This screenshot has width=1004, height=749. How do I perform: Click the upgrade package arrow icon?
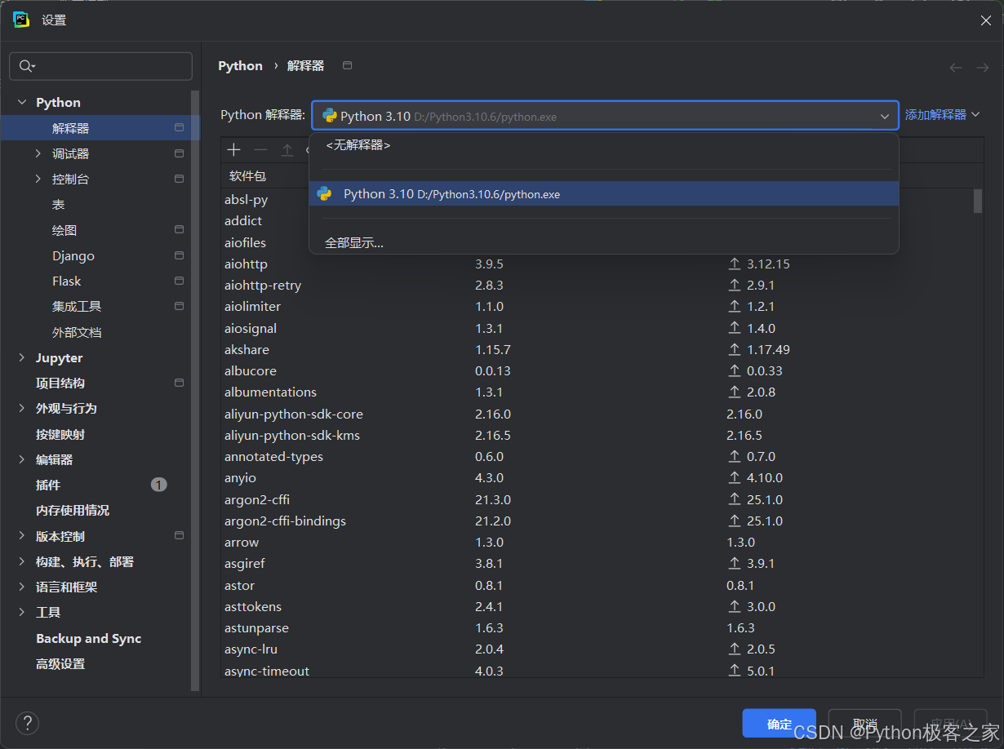pyautogui.click(x=287, y=149)
